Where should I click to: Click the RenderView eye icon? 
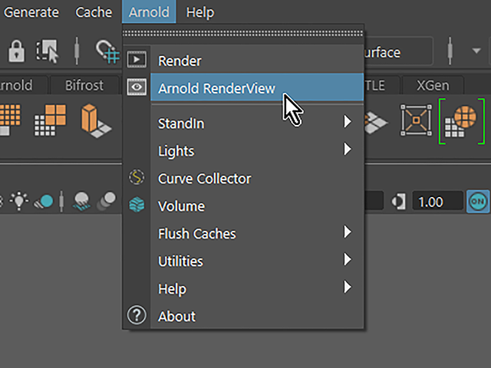coord(137,87)
